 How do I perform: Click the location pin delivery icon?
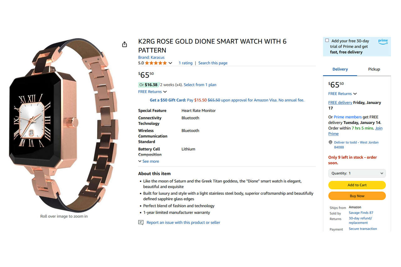[x=330, y=142]
